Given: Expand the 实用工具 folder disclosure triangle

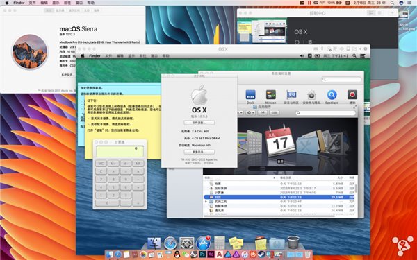Looking at the screenshot, I should click(x=206, y=202).
